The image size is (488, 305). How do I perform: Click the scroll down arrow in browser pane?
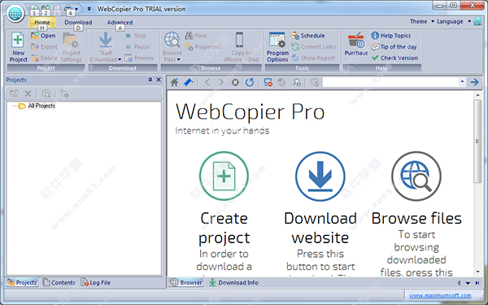tap(477, 272)
